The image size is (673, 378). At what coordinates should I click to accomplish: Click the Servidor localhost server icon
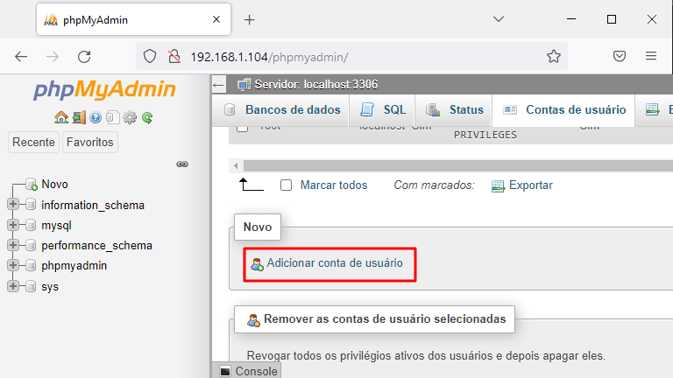244,85
